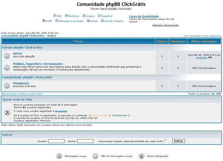The height and width of the screenshot is (161, 223).
Task: Click 'Fórum Geral phpBB ClickGrátis' subtitle
Action: (111, 9)
